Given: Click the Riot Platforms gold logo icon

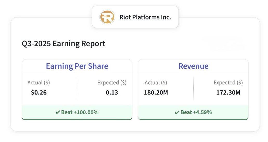Looking at the screenshot, I should point(107,17).
